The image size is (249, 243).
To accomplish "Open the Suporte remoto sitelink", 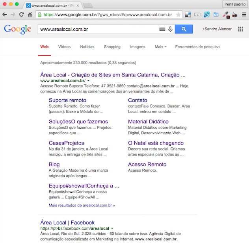I will (x=67, y=100).
